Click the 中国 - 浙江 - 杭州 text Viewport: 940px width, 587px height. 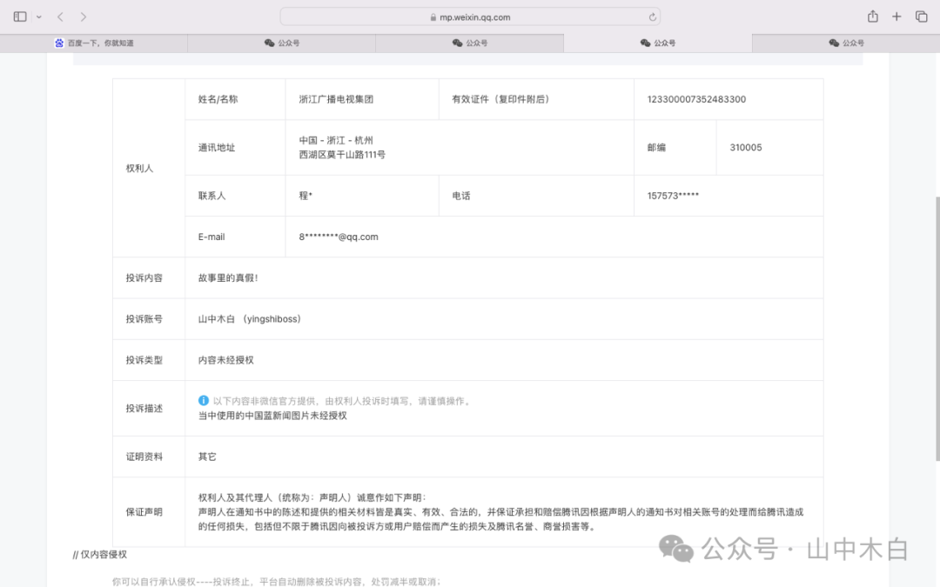point(336,140)
